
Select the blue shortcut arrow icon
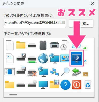point(85,61)
